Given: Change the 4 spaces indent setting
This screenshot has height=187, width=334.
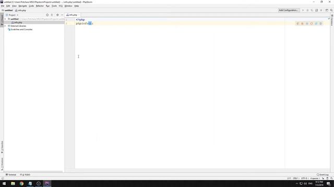Looking at the screenshot, I should [x=315, y=178].
